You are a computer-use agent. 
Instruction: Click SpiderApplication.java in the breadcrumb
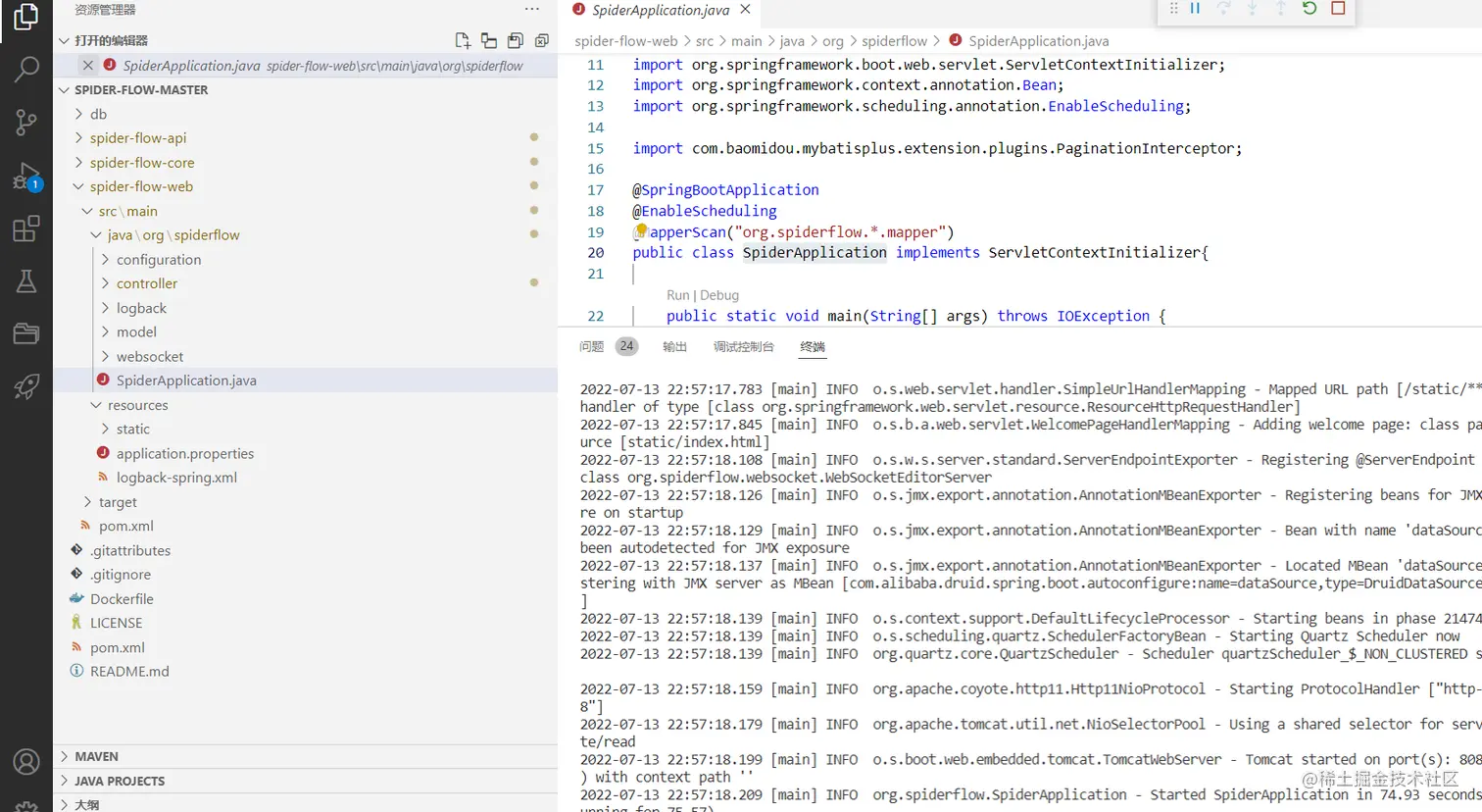tap(1039, 41)
